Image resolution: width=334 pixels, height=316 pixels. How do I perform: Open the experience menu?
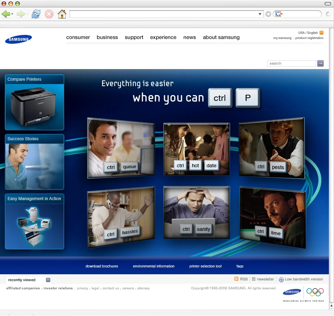[163, 37]
